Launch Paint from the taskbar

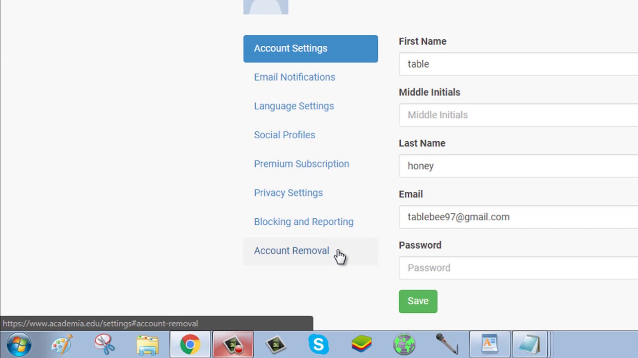pyautogui.click(x=62, y=344)
